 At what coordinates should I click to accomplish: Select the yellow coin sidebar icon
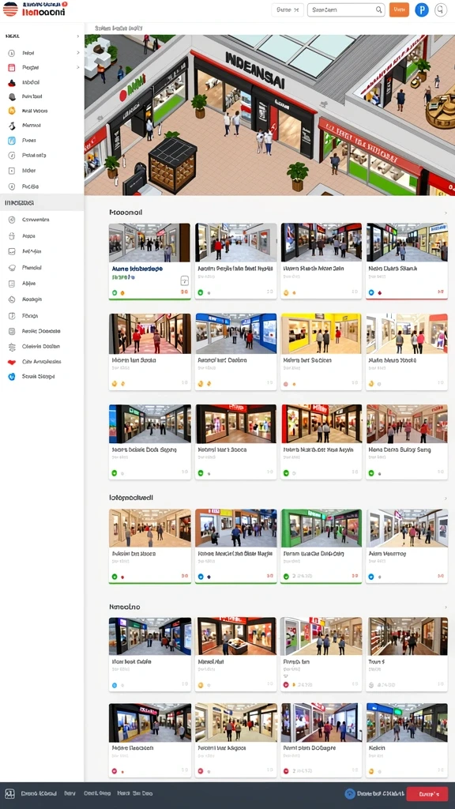point(12,111)
